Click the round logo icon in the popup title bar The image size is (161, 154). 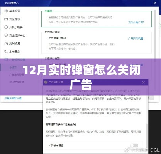click(46, 82)
